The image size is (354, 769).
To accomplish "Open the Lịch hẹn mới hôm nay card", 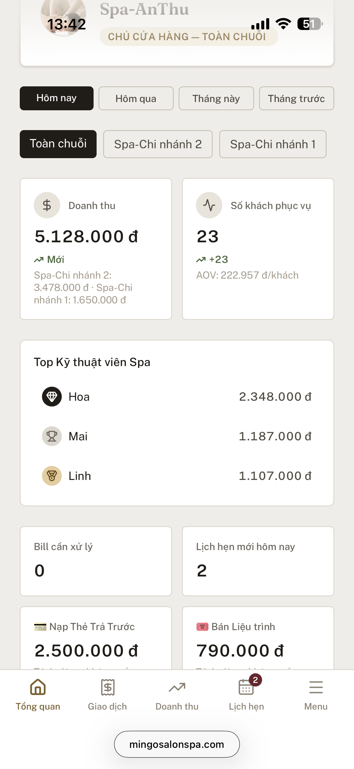I will point(258,561).
